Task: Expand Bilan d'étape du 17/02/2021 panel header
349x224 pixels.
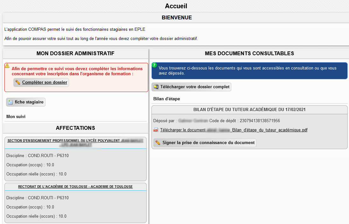Action: [x=249, y=110]
